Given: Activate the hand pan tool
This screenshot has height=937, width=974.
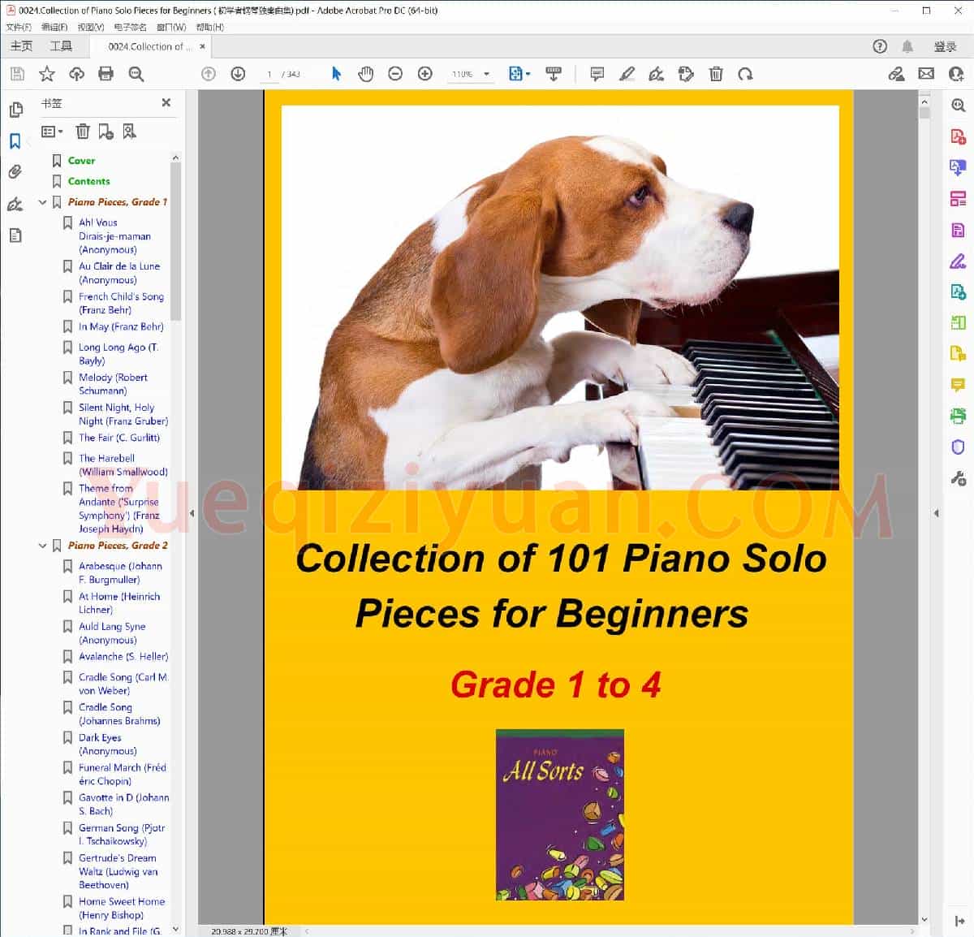Looking at the screenshot, I should 366,74.
